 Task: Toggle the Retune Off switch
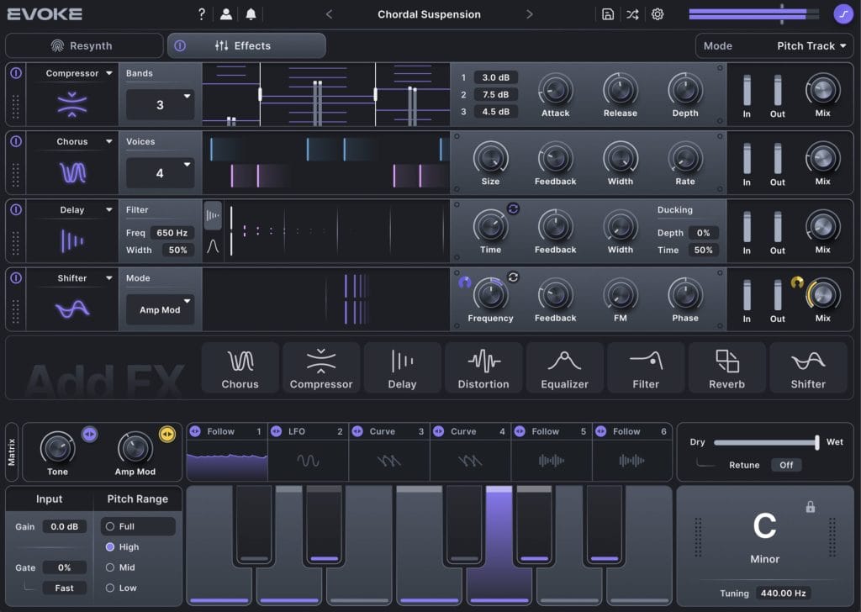(x=786, y=465)
